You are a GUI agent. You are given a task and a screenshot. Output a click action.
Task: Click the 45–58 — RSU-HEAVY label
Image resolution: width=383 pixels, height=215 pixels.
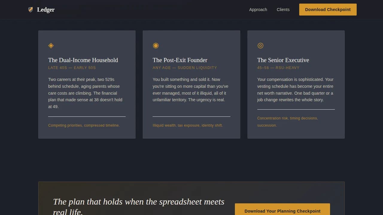278,68
